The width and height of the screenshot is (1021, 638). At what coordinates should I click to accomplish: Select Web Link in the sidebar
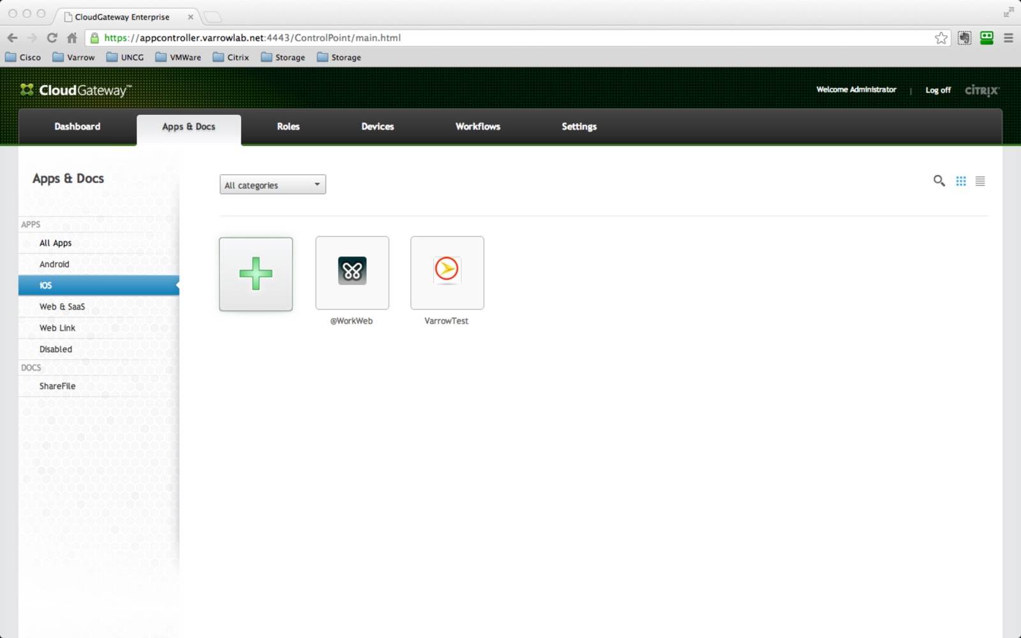pos(99,328)
